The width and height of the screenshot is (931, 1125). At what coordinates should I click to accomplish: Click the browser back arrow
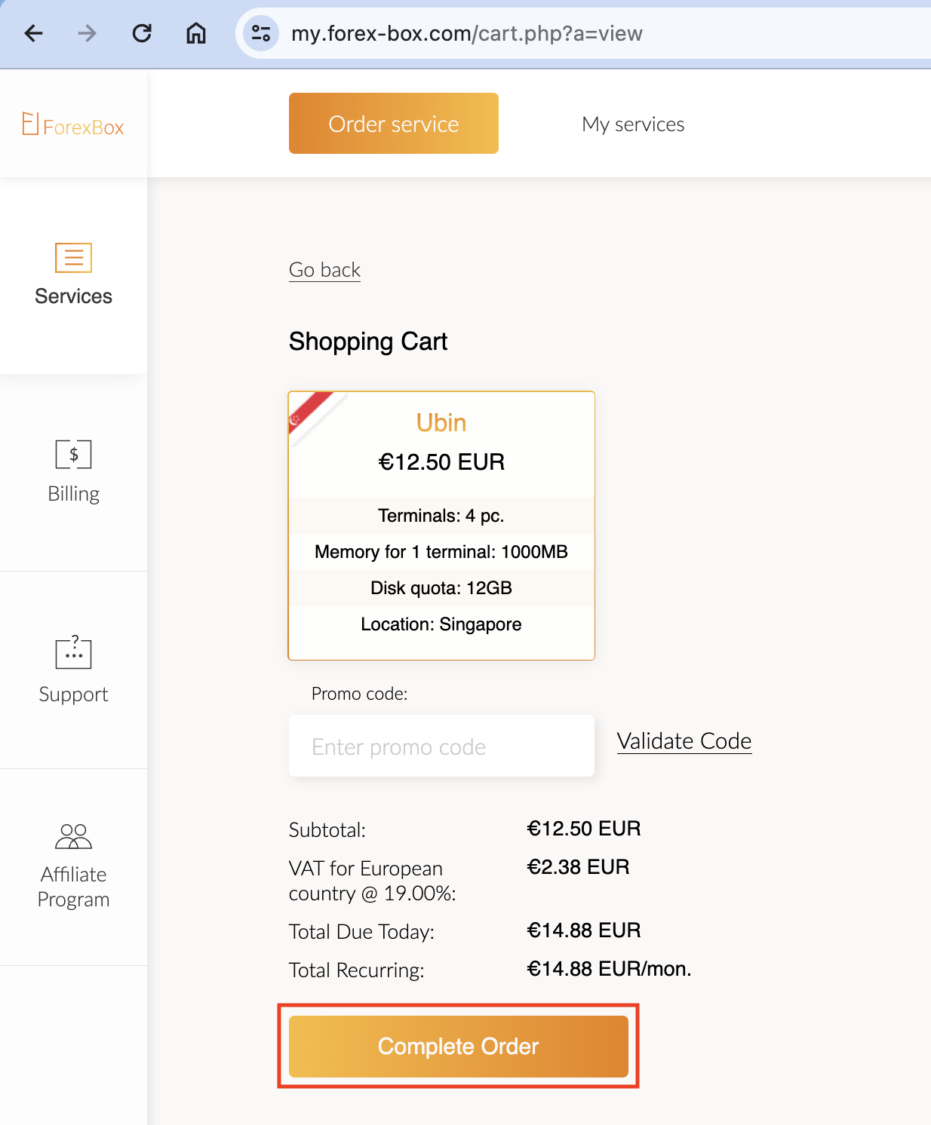click(x=34, y=33)
